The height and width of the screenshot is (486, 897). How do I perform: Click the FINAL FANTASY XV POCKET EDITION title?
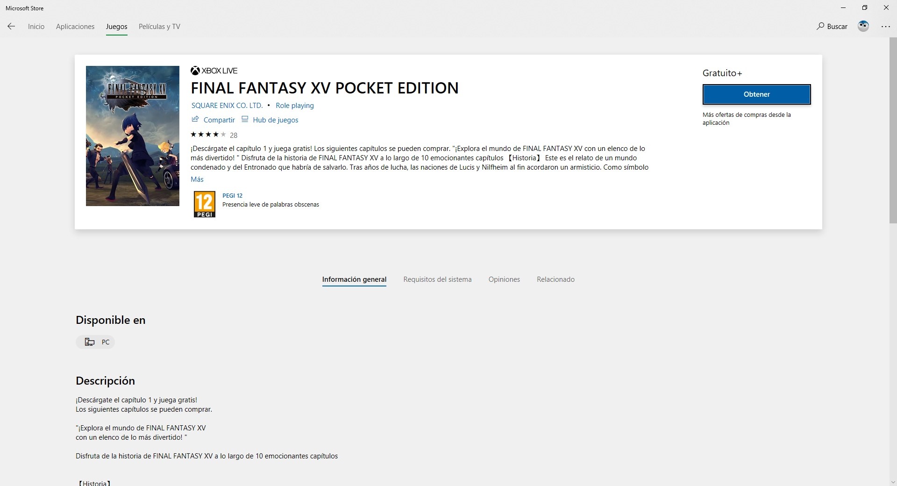click(325, 88)
